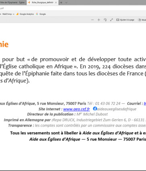
Task: Click the address bar ending in .pdf
Action: tap(73, 8)
